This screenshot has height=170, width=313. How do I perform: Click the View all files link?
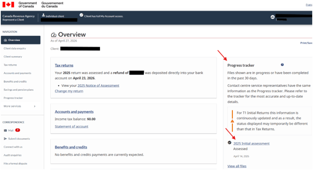click(x=237, y=166)
